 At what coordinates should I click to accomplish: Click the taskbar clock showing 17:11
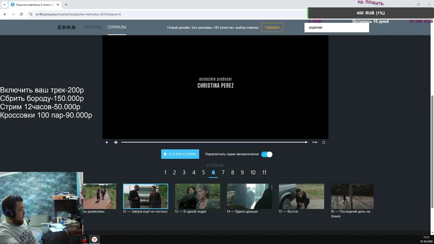tap(426, 238)
